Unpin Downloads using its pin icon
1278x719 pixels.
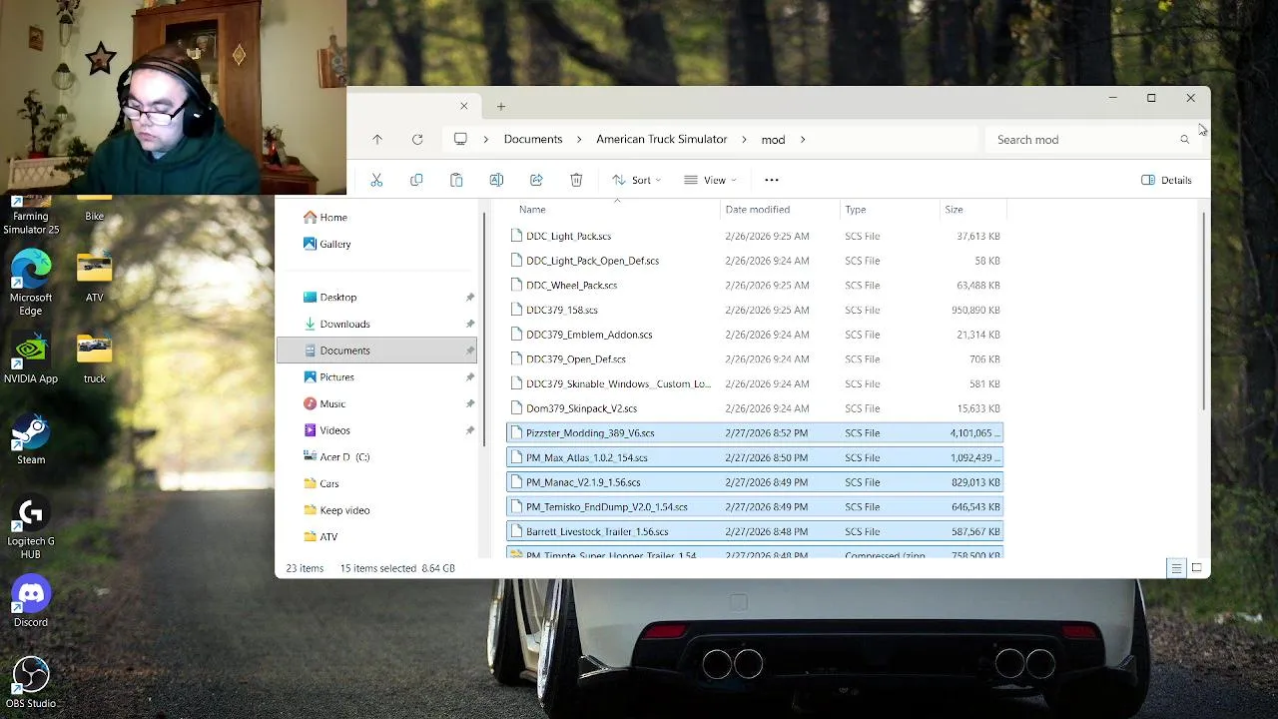pyautogui.click(x=469, y=324)
